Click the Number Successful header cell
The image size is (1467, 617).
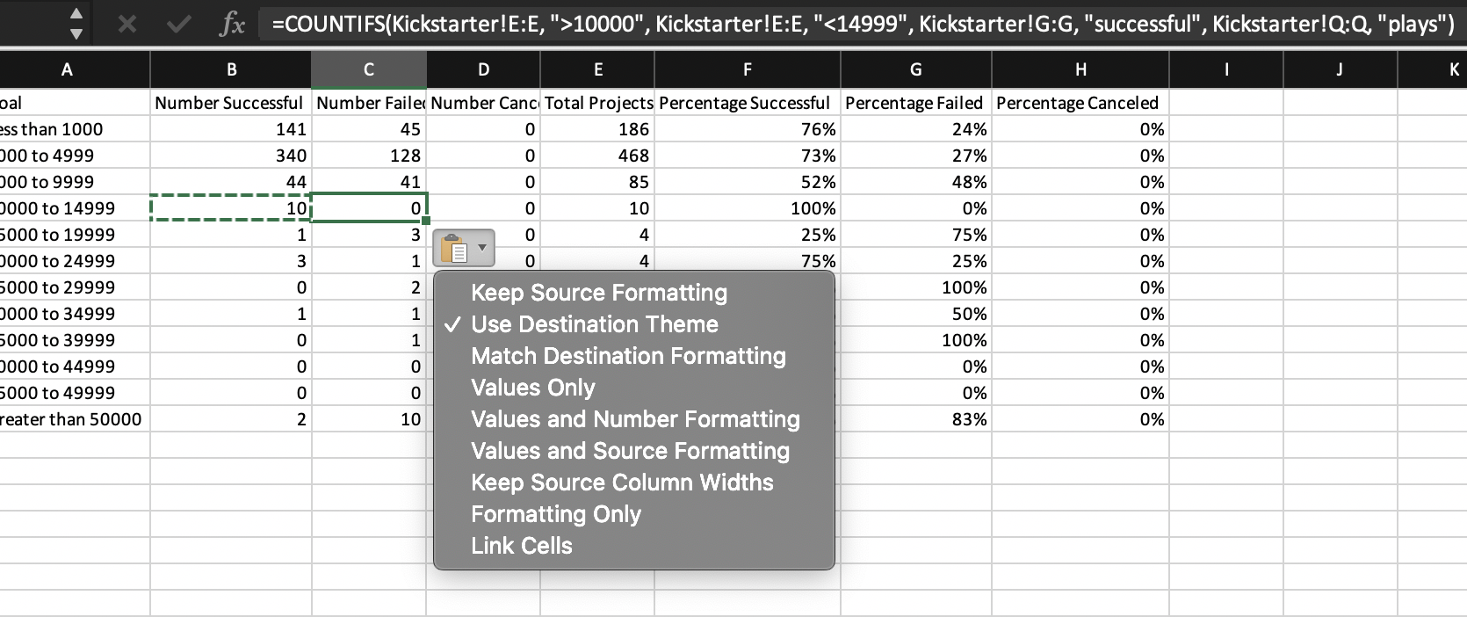pyautogui.click(x=231, y=103)
